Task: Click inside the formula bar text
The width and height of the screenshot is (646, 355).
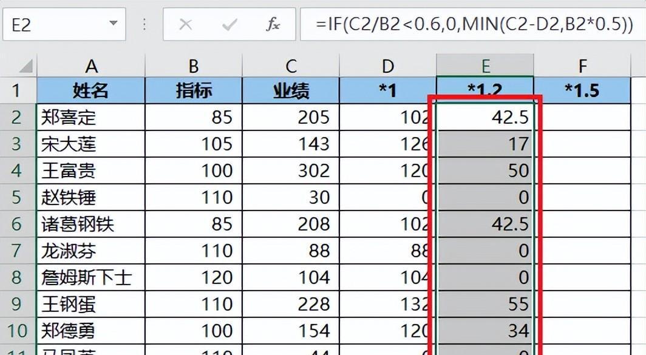Action: click(473, 24)
